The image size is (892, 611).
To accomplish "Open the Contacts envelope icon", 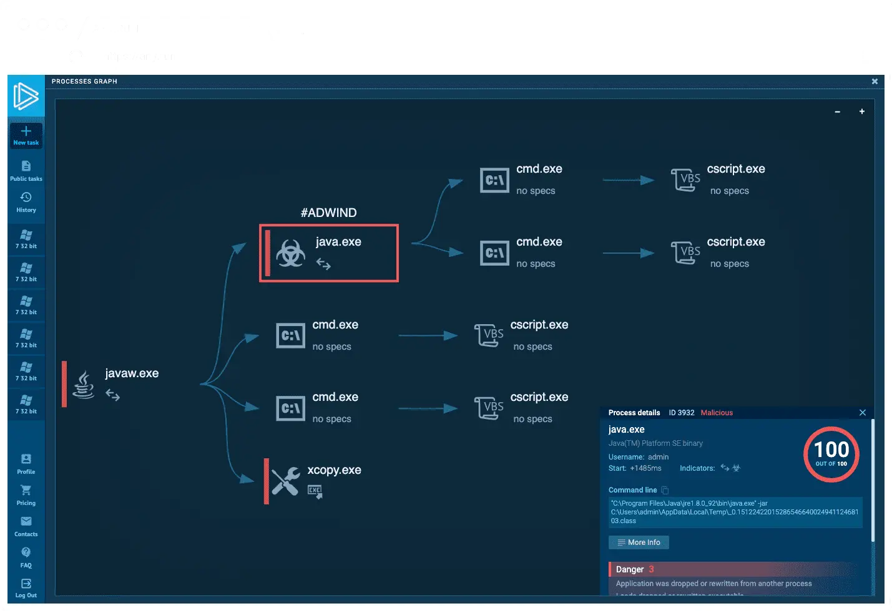I will [26, 522].
